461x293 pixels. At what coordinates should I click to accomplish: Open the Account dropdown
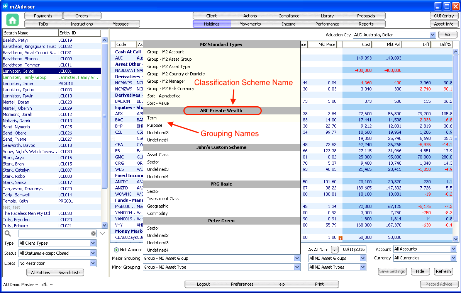(453, 249)
